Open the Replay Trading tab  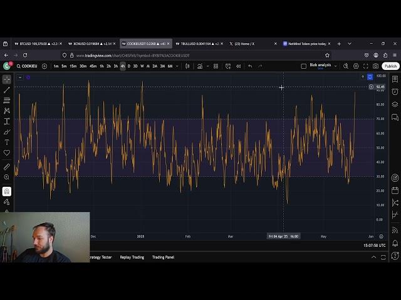pos(132,257)
